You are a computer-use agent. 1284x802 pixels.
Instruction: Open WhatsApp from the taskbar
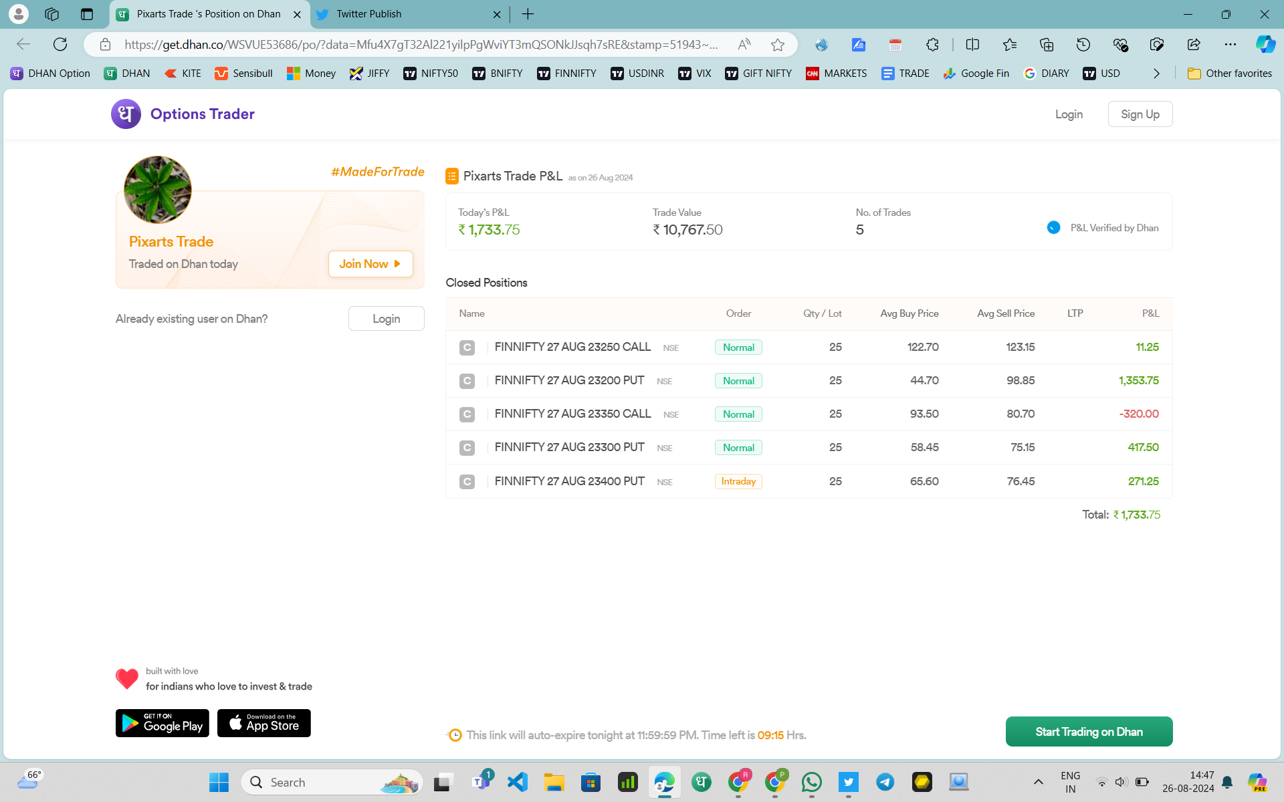(x=811, y=782)
